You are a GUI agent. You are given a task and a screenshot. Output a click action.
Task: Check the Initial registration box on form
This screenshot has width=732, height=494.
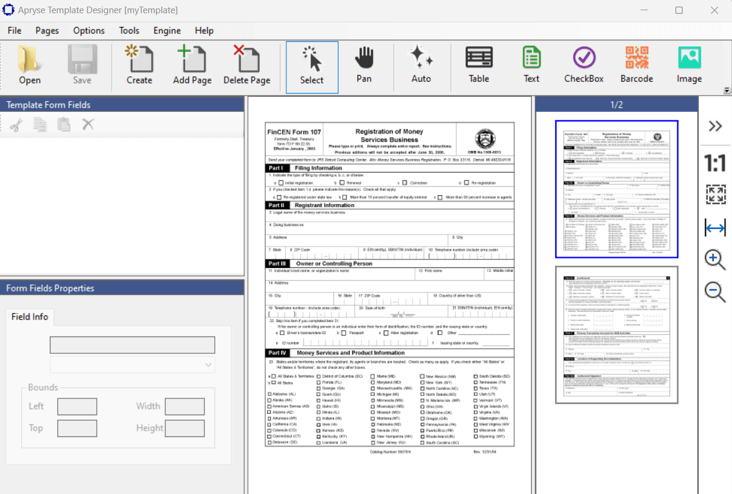click(x=280, y=183)
